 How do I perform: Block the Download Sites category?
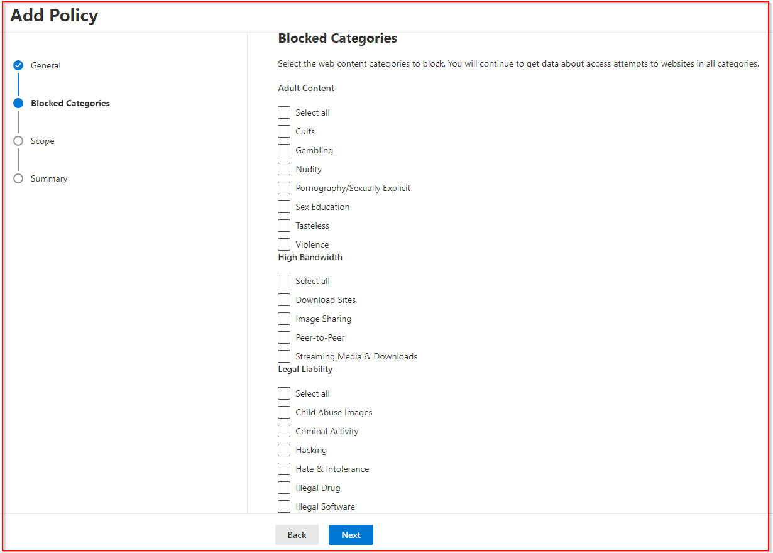[283, 299]
